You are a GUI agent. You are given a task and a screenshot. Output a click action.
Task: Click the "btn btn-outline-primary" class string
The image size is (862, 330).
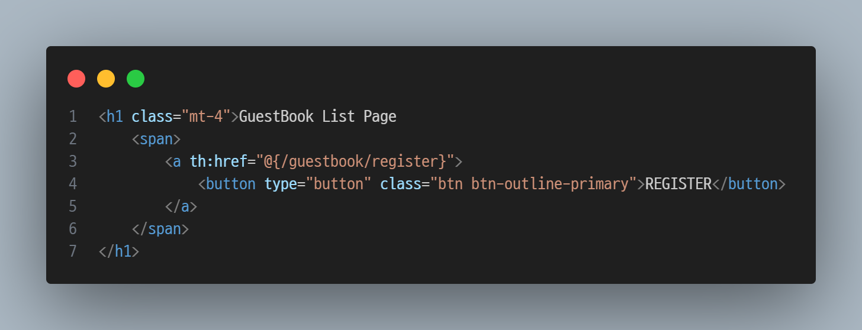point(533,184)
